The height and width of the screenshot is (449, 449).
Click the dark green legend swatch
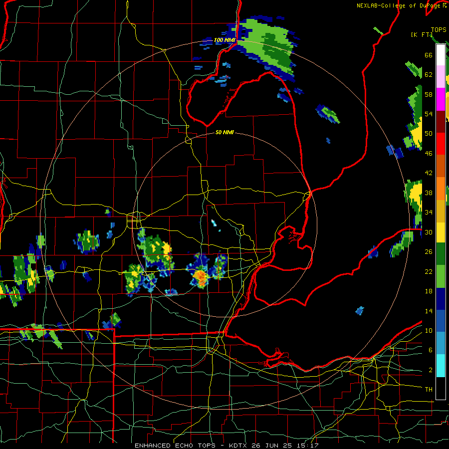click(x=441, y=254)
